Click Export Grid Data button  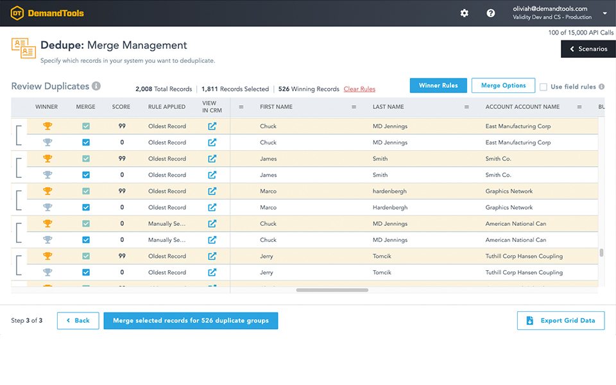[x=561, y=321]
